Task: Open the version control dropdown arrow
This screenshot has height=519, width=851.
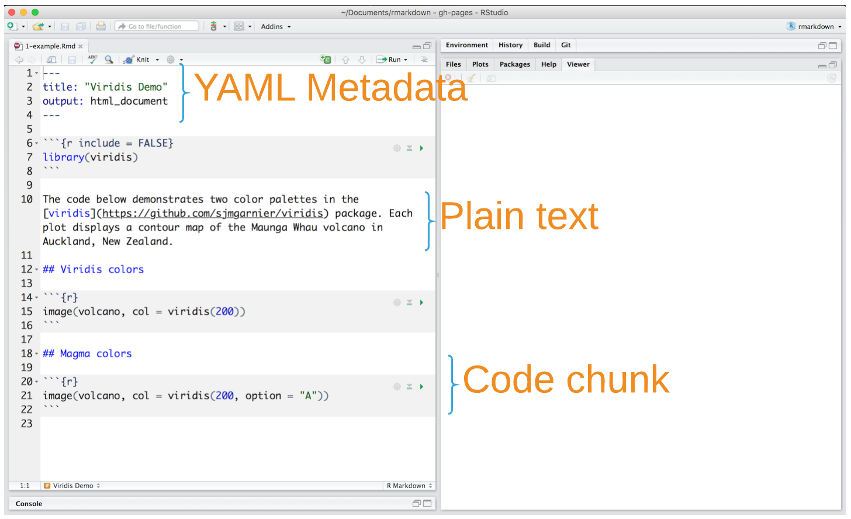Action: [x=224, y=27]
